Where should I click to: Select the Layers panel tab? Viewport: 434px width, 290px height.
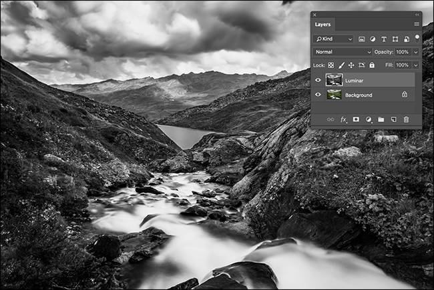322,25
